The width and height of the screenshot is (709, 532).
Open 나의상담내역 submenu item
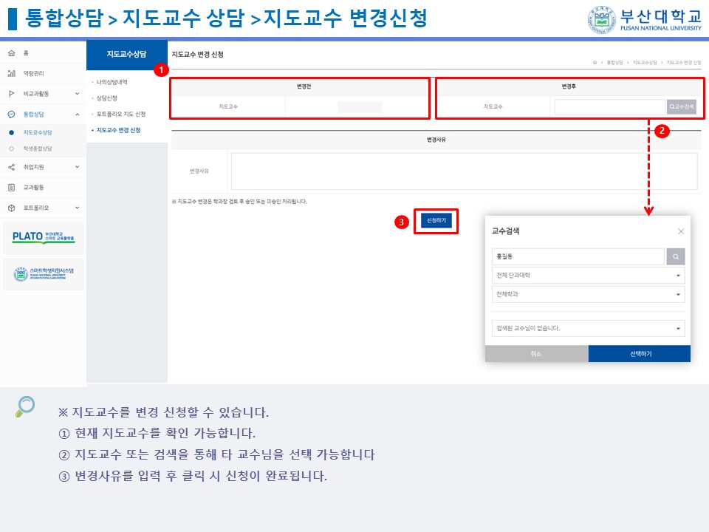(x=112, y=82)
